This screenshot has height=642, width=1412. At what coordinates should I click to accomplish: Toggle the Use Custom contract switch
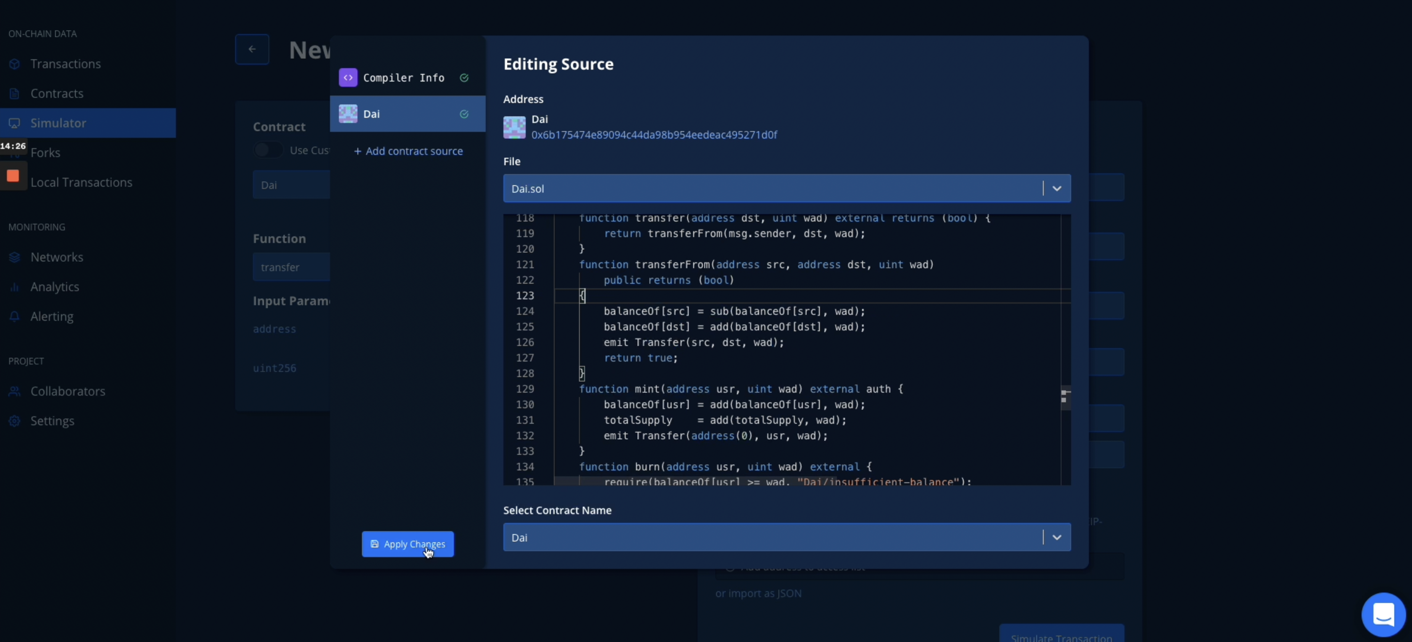pyautogui.click(x=268, y=150)
